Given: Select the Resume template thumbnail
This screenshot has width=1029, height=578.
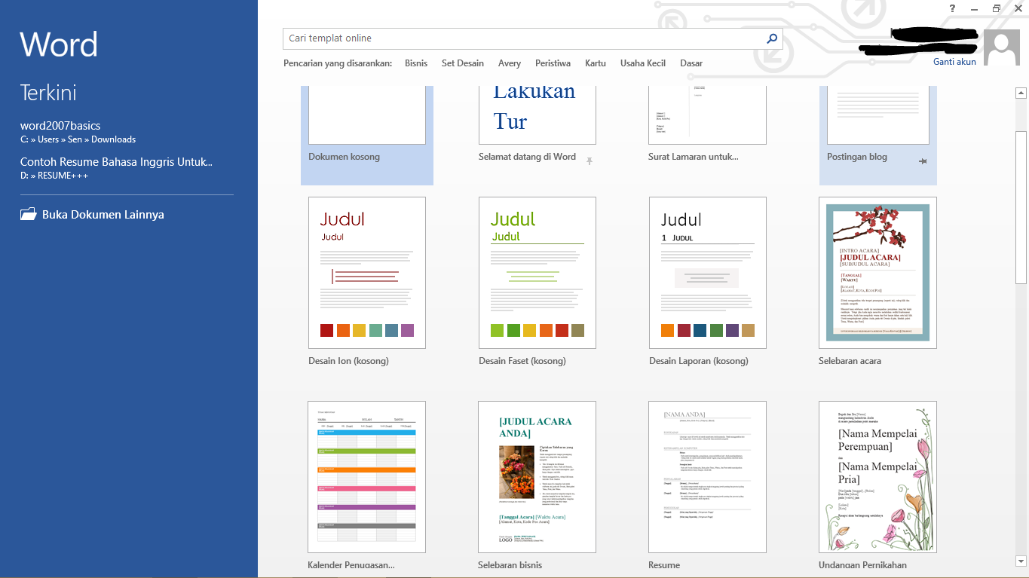Looking at the screenshot, I should tap(708, 477).
